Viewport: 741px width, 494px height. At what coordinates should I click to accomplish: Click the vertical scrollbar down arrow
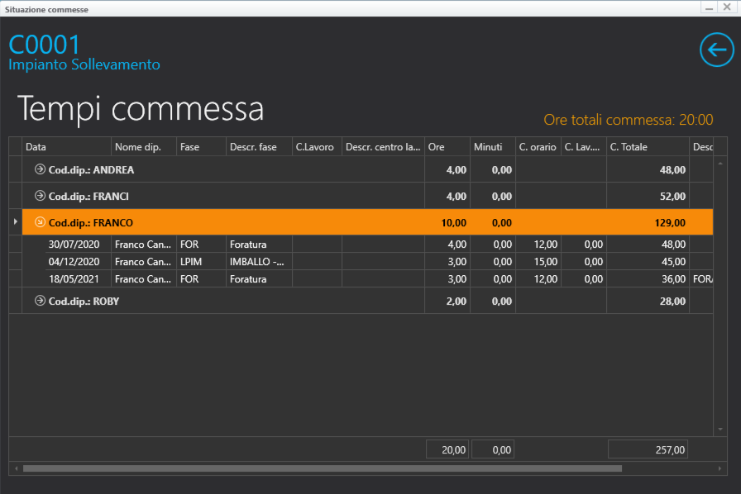click(x=720, y=430)
